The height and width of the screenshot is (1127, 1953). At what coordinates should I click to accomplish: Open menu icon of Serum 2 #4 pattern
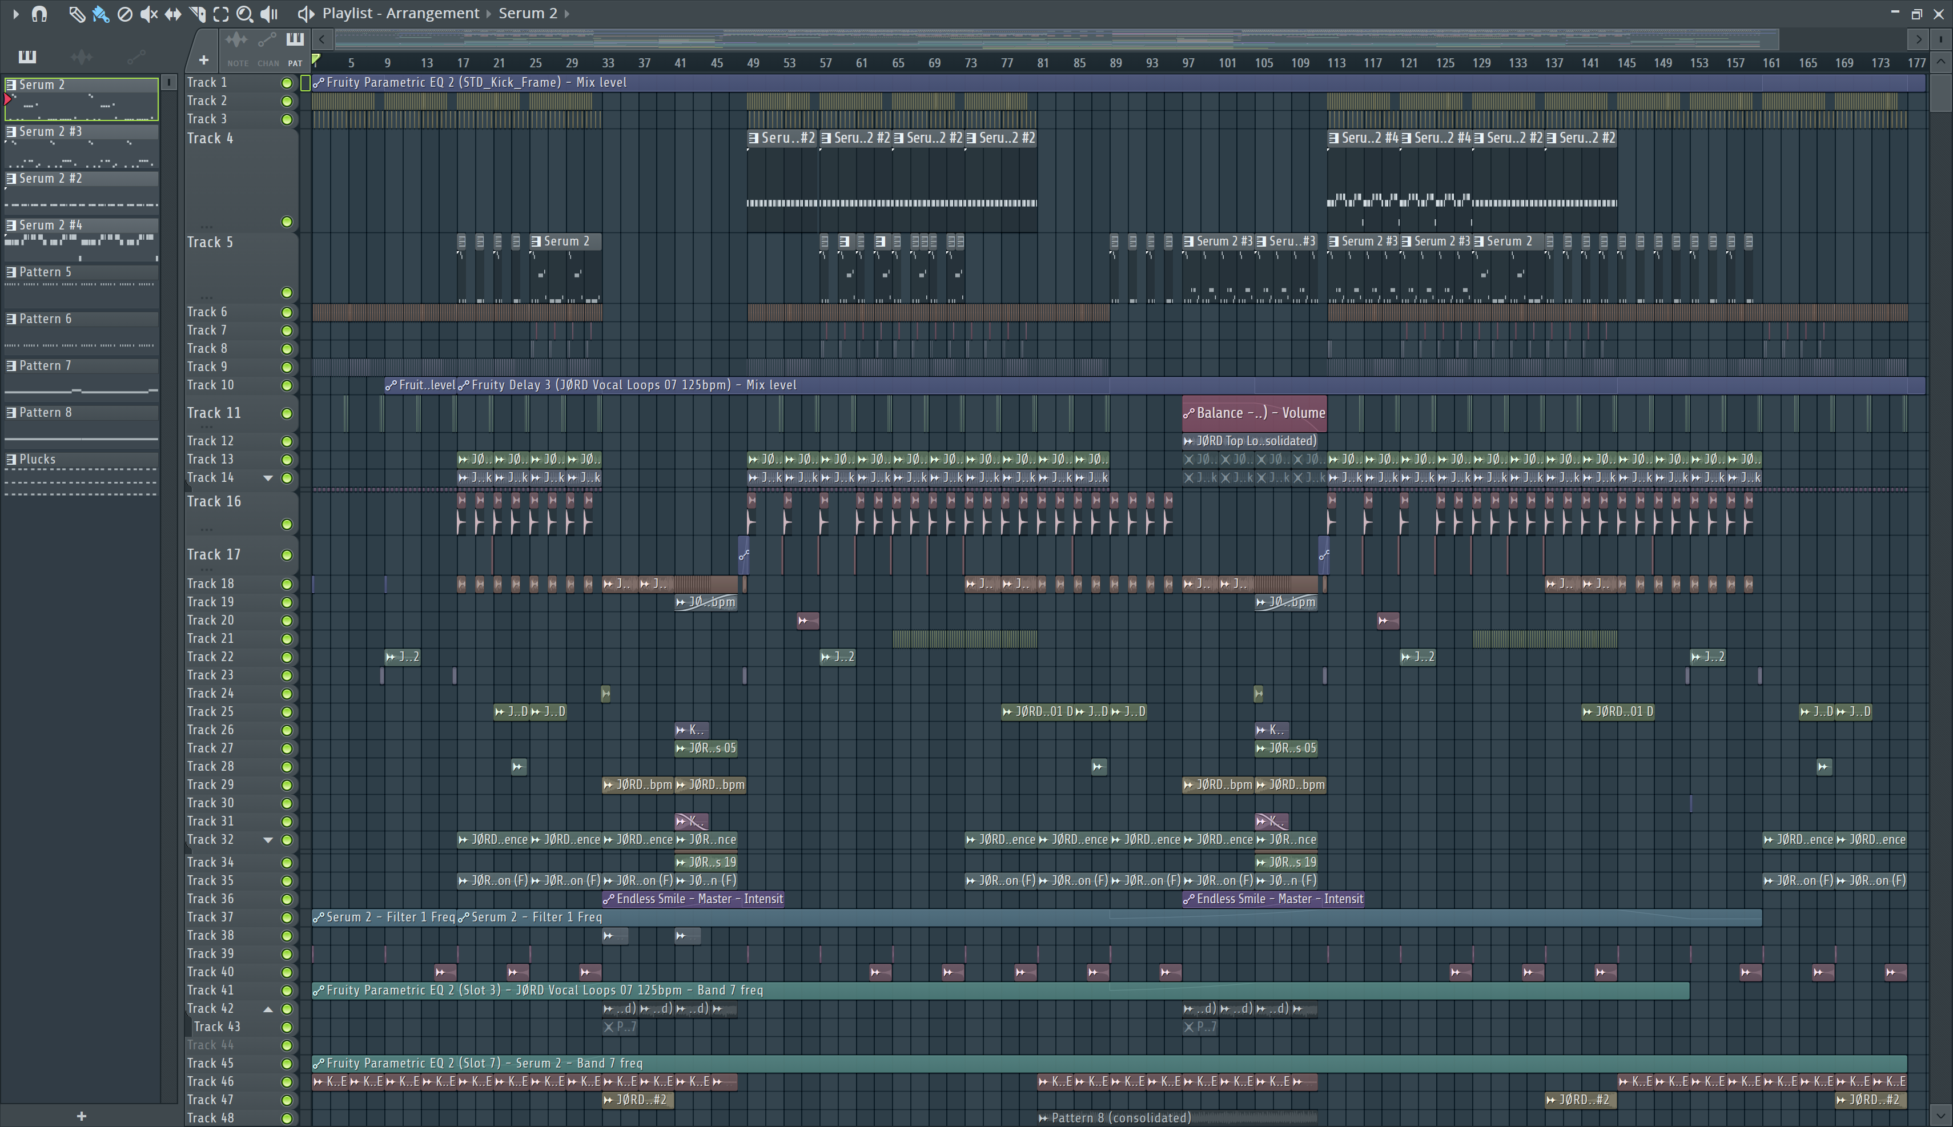pyautogui.click(x=11, y=226)
